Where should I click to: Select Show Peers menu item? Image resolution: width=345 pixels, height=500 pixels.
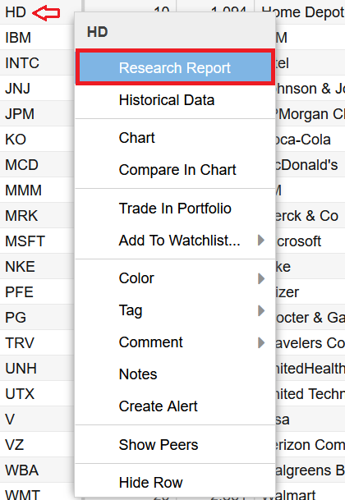point(175,444)
